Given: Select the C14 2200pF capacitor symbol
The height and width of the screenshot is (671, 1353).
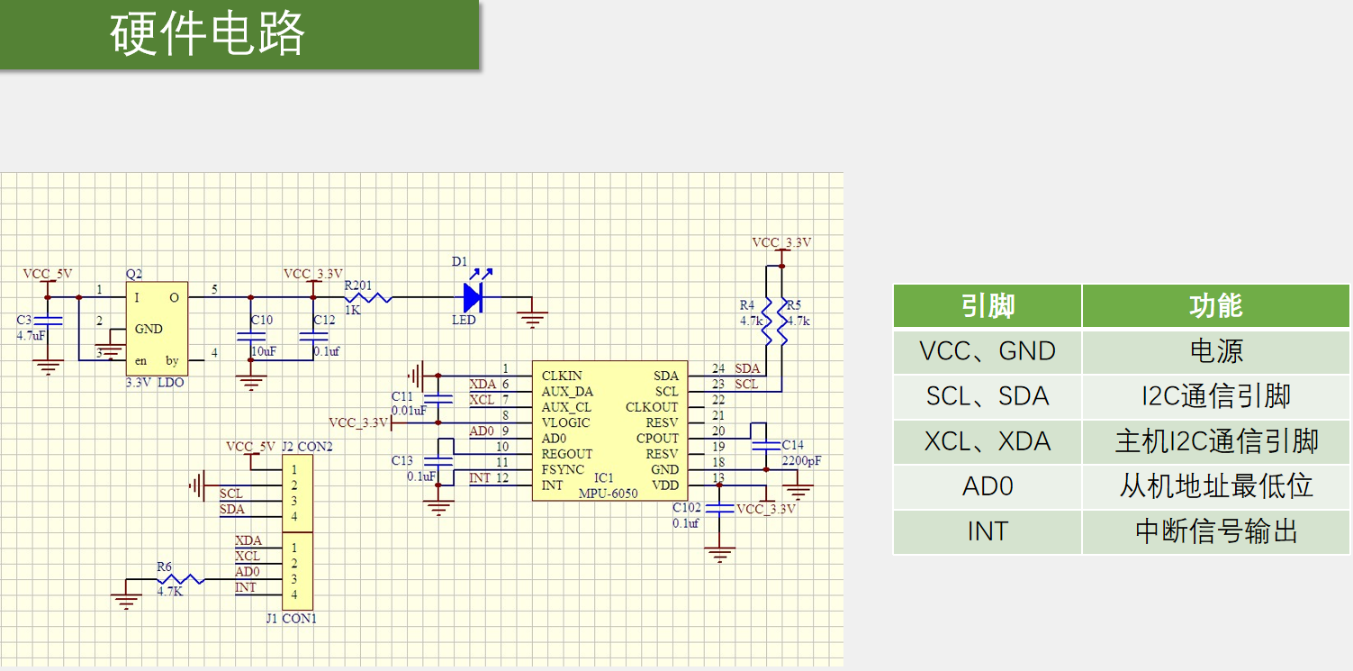Looking at the screenshot, I should pyautogui.click(x=766, y=446).
